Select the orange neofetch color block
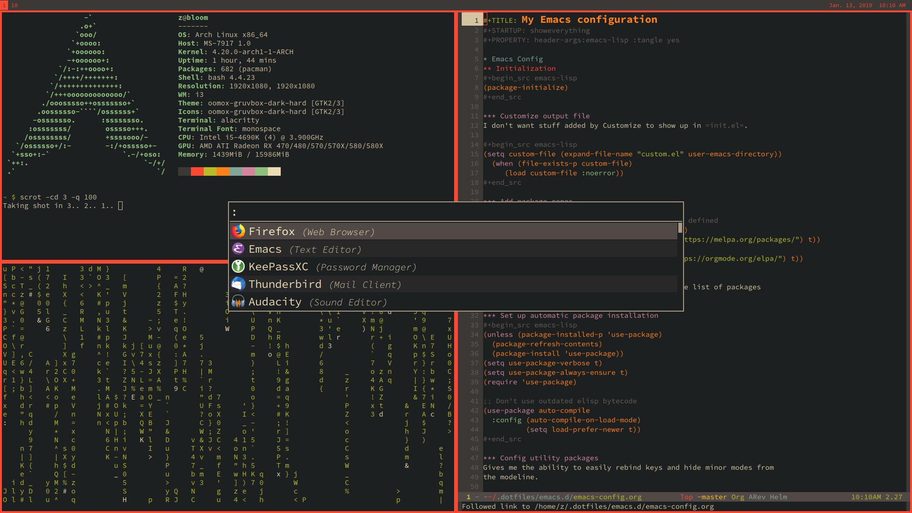This screenshot has width=912, height=513. pos(223,171)
